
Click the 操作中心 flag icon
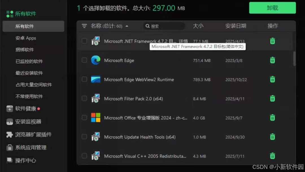pyautogui.click(x=9, y=160)
